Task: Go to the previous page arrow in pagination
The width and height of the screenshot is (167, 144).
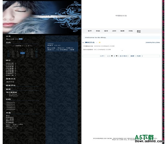Action: coord(112,56)
